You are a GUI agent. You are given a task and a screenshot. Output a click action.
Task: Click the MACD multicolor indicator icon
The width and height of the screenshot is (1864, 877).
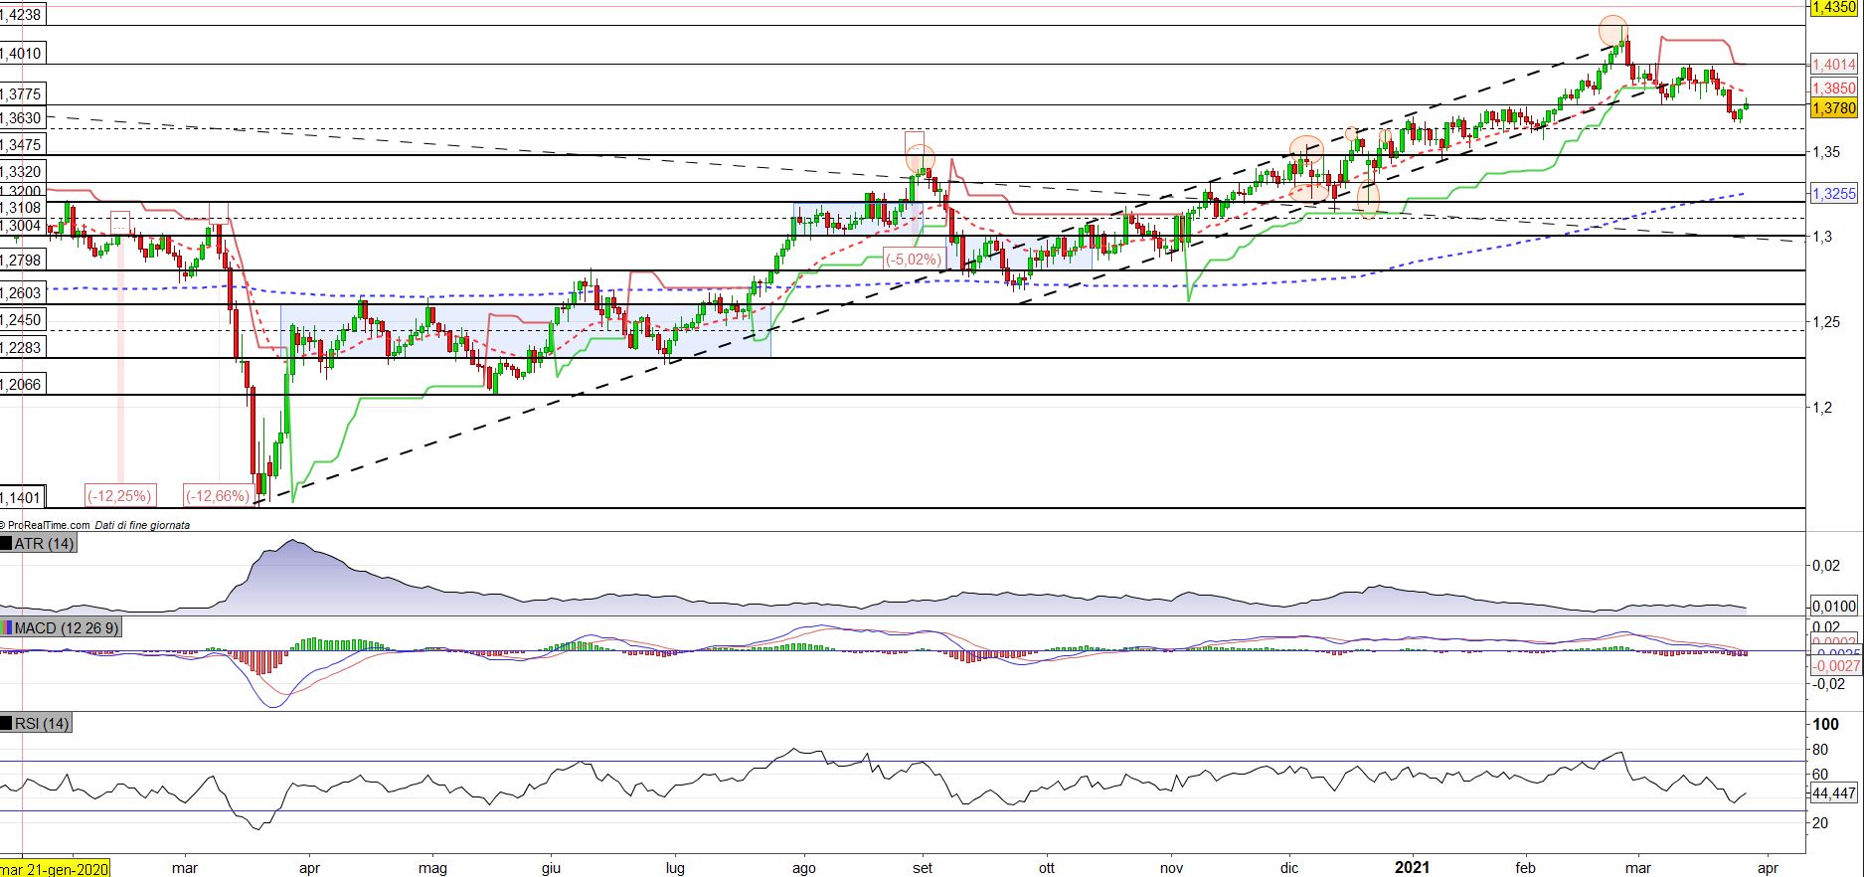[x=7, y=628]
